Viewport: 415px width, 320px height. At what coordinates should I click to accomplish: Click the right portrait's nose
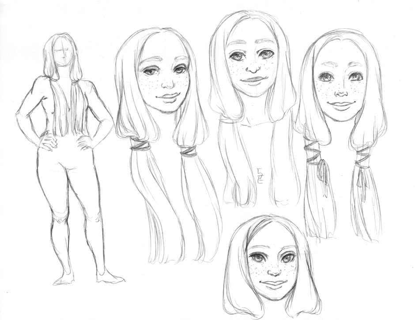(x=340, y=92)
